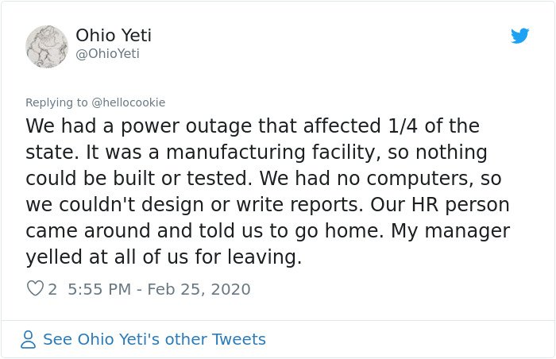Viewport: 556px width, 359px height.
Task: Click the person icon in the footer
Action: [x=28, y=339]
